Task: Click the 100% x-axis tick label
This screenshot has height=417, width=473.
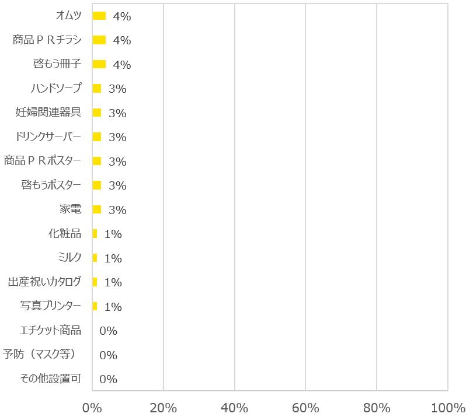Action: coord(448,407)
